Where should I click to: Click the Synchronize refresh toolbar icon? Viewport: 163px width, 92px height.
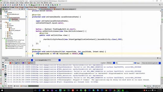pyautogui.click(x=5, y=5)
